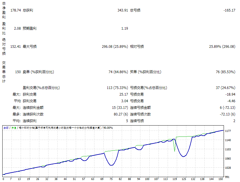240x182 pixels.
Task: Click the y-axis label 1065
Action: pos(228,158)
